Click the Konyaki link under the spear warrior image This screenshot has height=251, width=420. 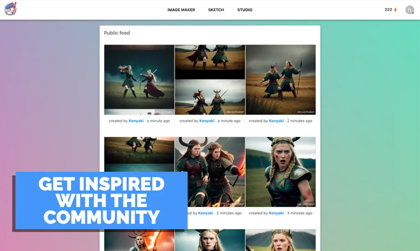[276, 120]
